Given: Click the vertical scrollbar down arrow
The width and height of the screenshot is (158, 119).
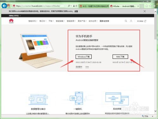Looking at the screenshot, I should (x=155, y=111).
